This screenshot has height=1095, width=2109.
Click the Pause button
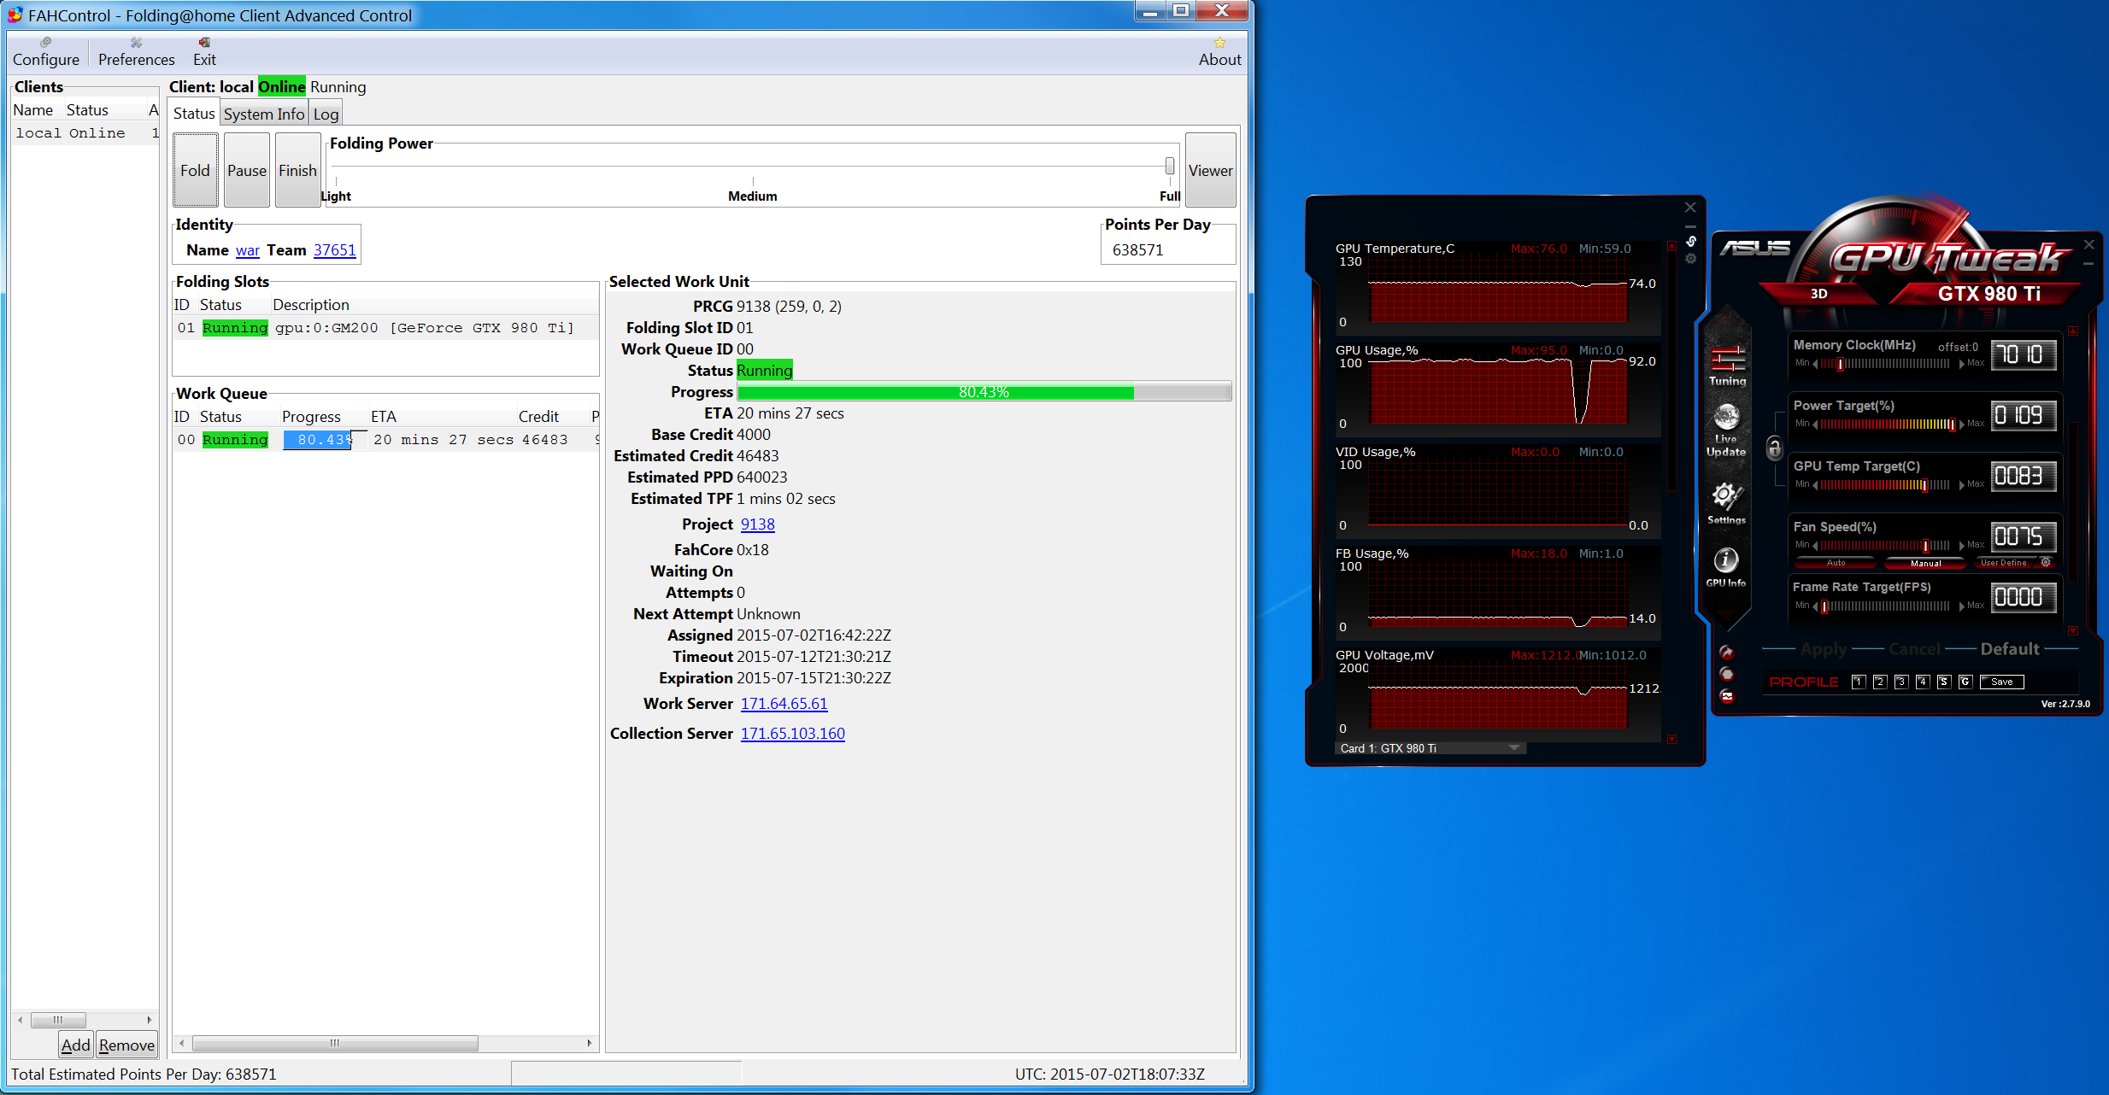pyautogui.click(x=247, y=170)
